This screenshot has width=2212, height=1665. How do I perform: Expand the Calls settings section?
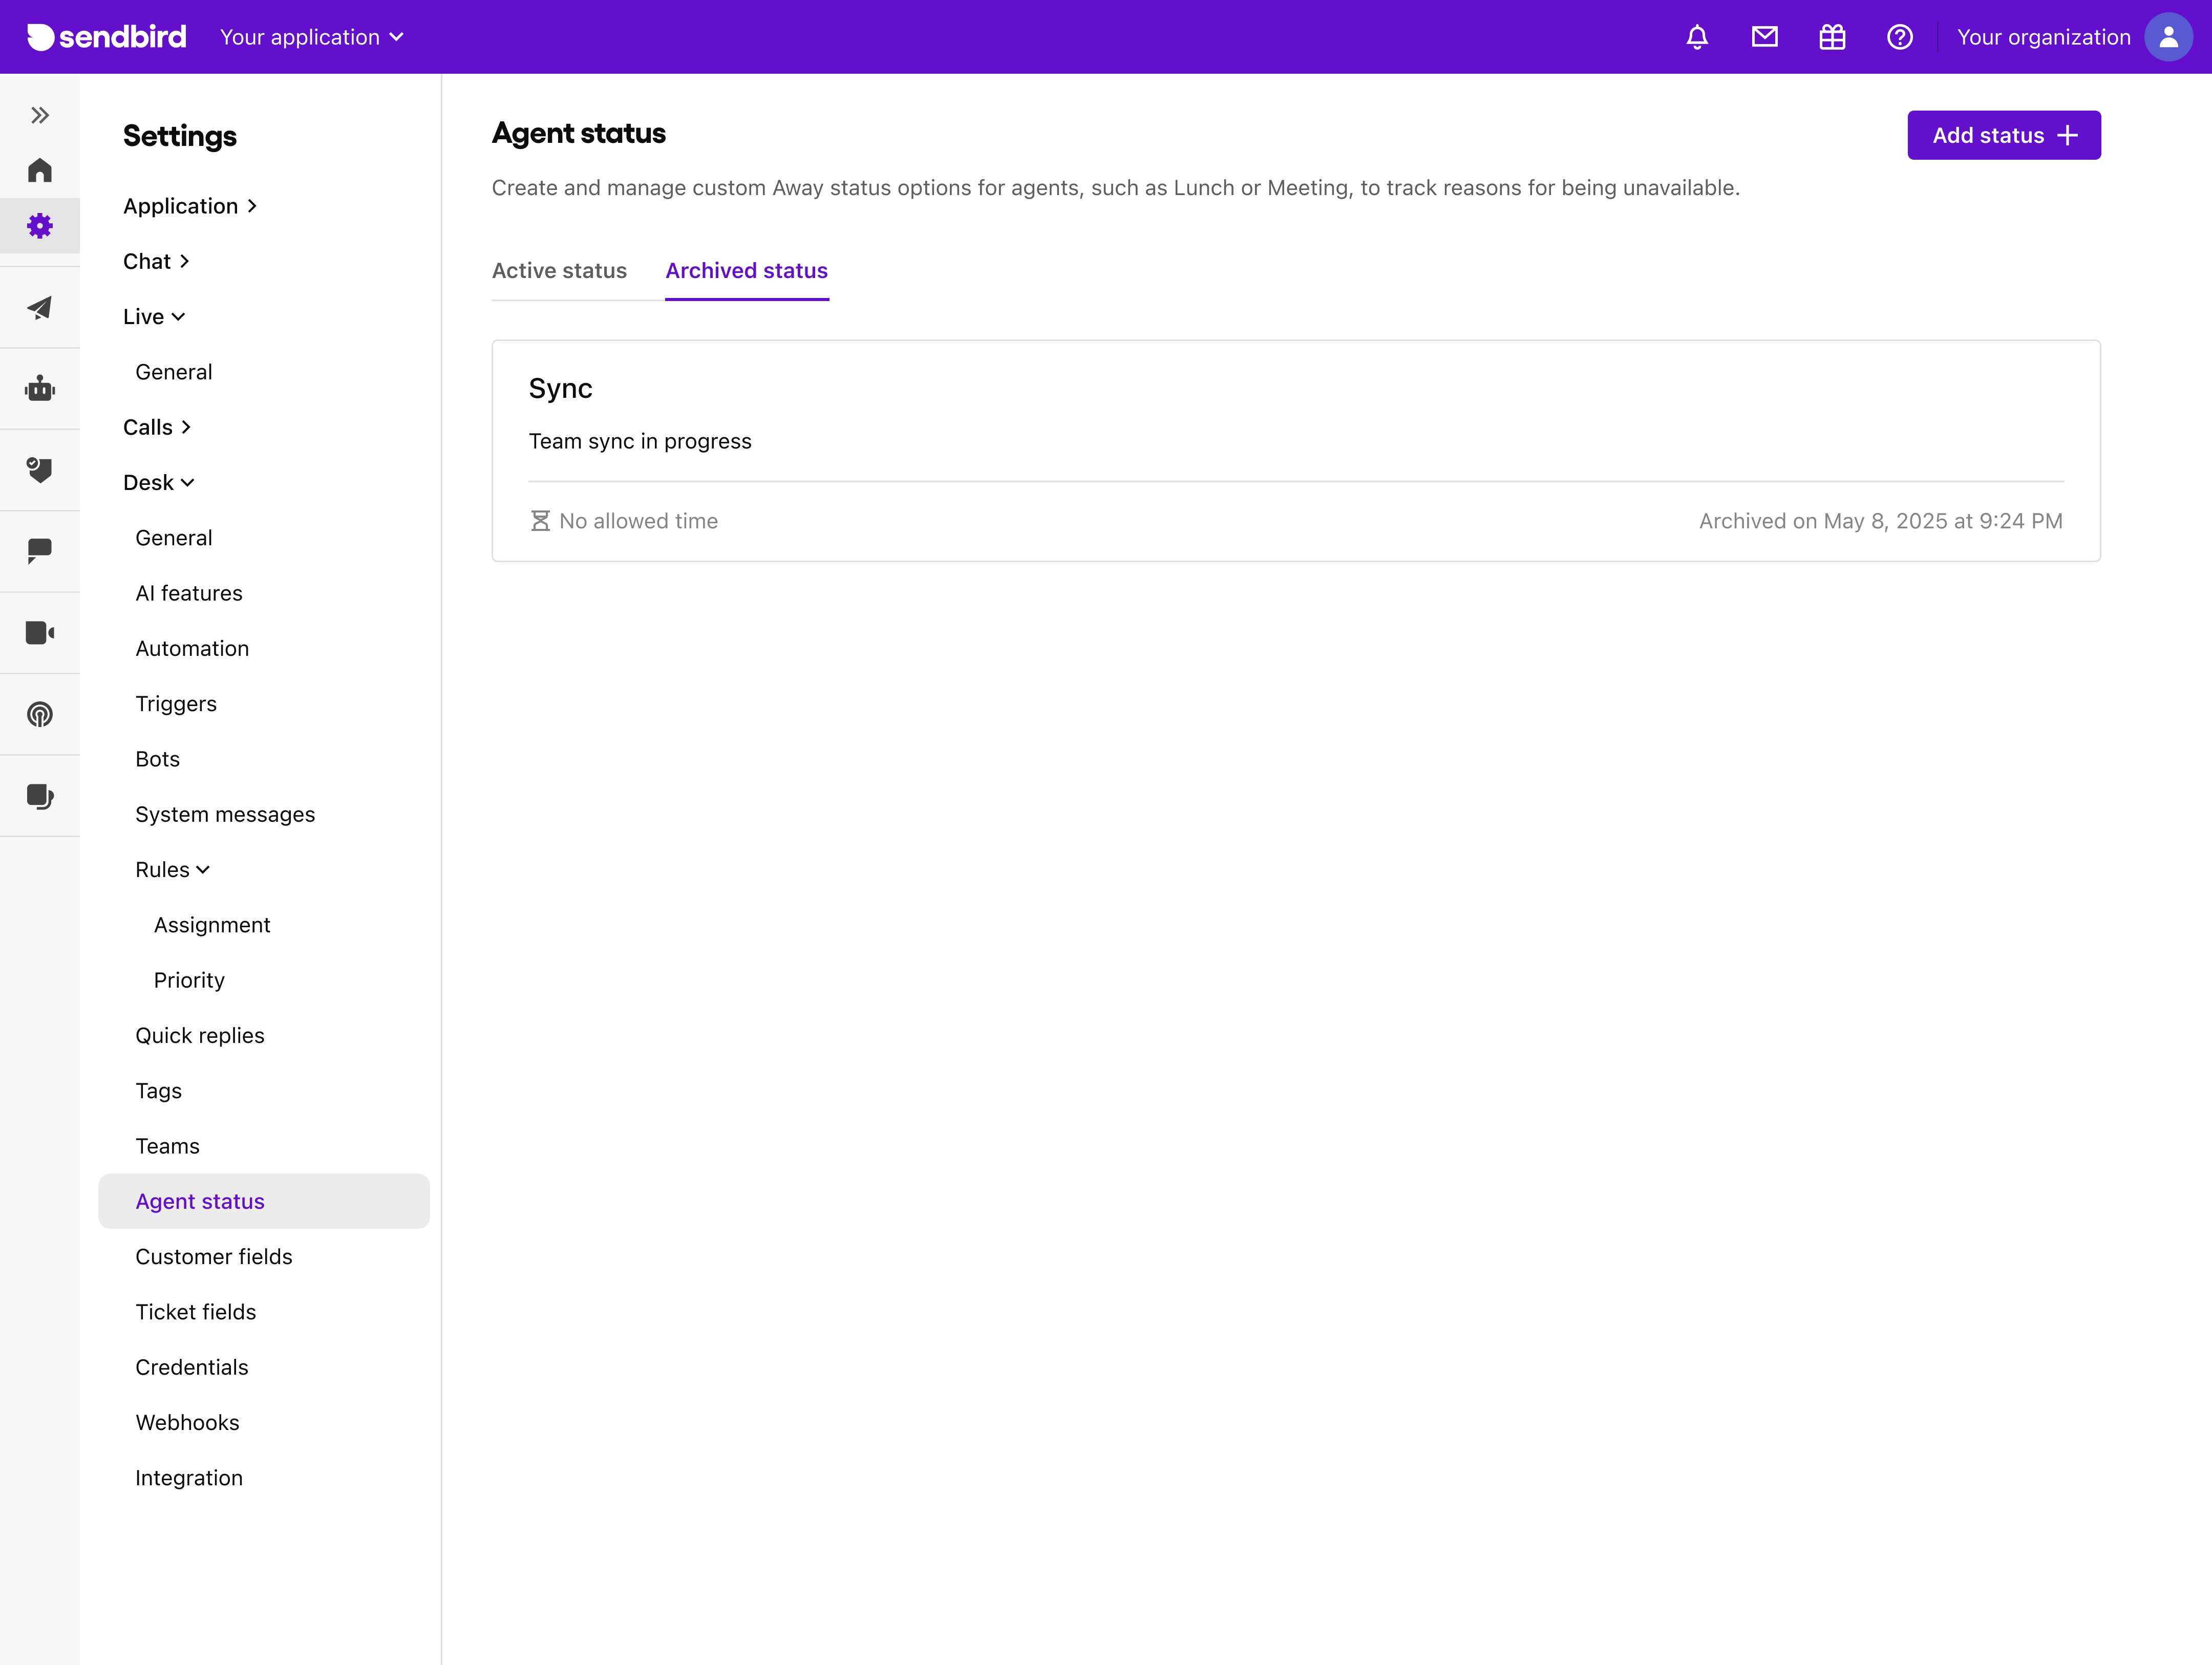pos(157,427)
